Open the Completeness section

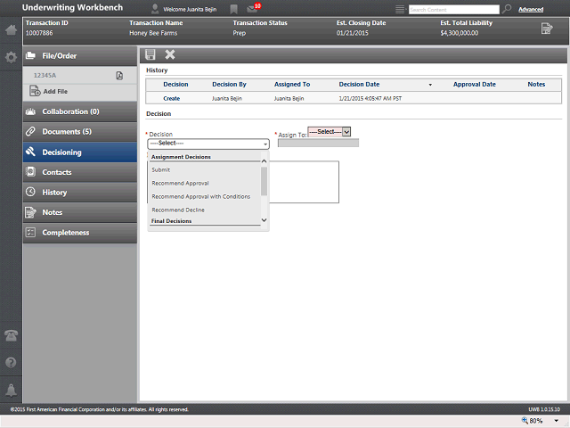click(80, 233)
